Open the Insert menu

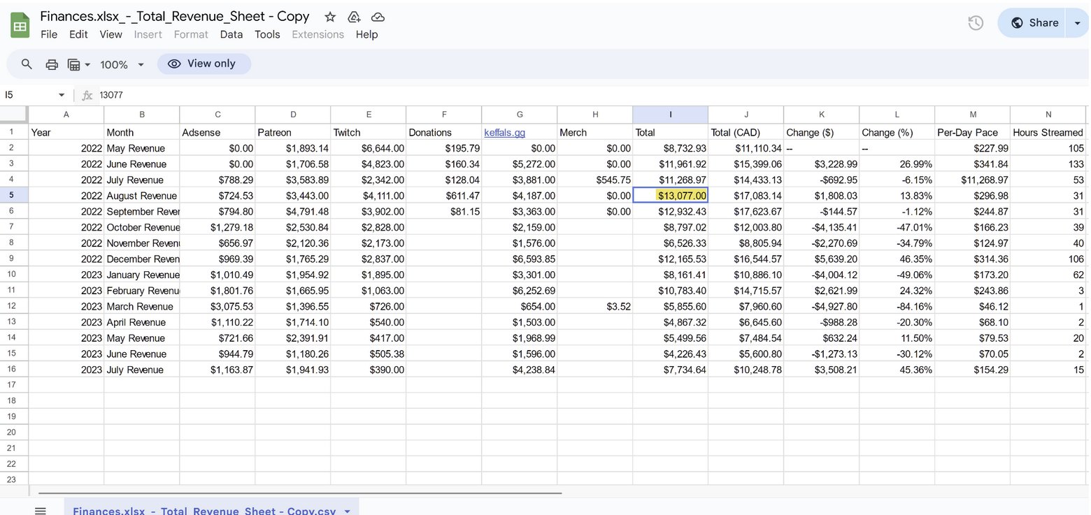(148, 34)
